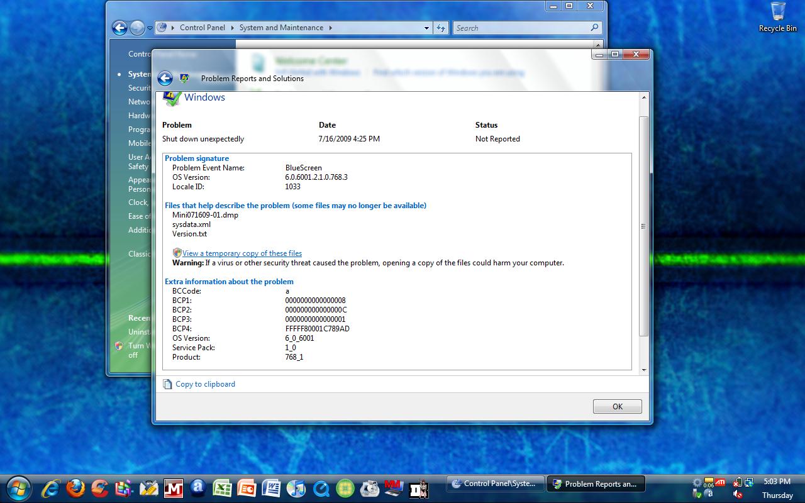Click the Safely Remove Hardware tray icon
The height and width of the screenshot is (503, 805).
pos(697,494)
